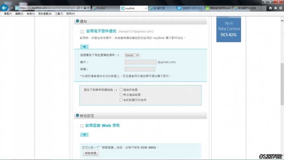Switch to the tab ending with Sam...

coord(219,8)
